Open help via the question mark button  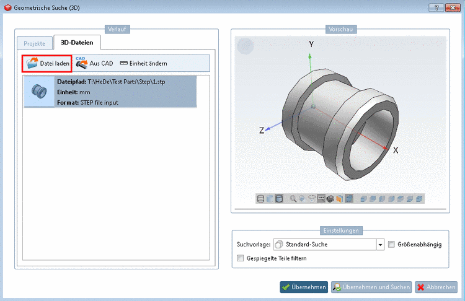(436, 7)
